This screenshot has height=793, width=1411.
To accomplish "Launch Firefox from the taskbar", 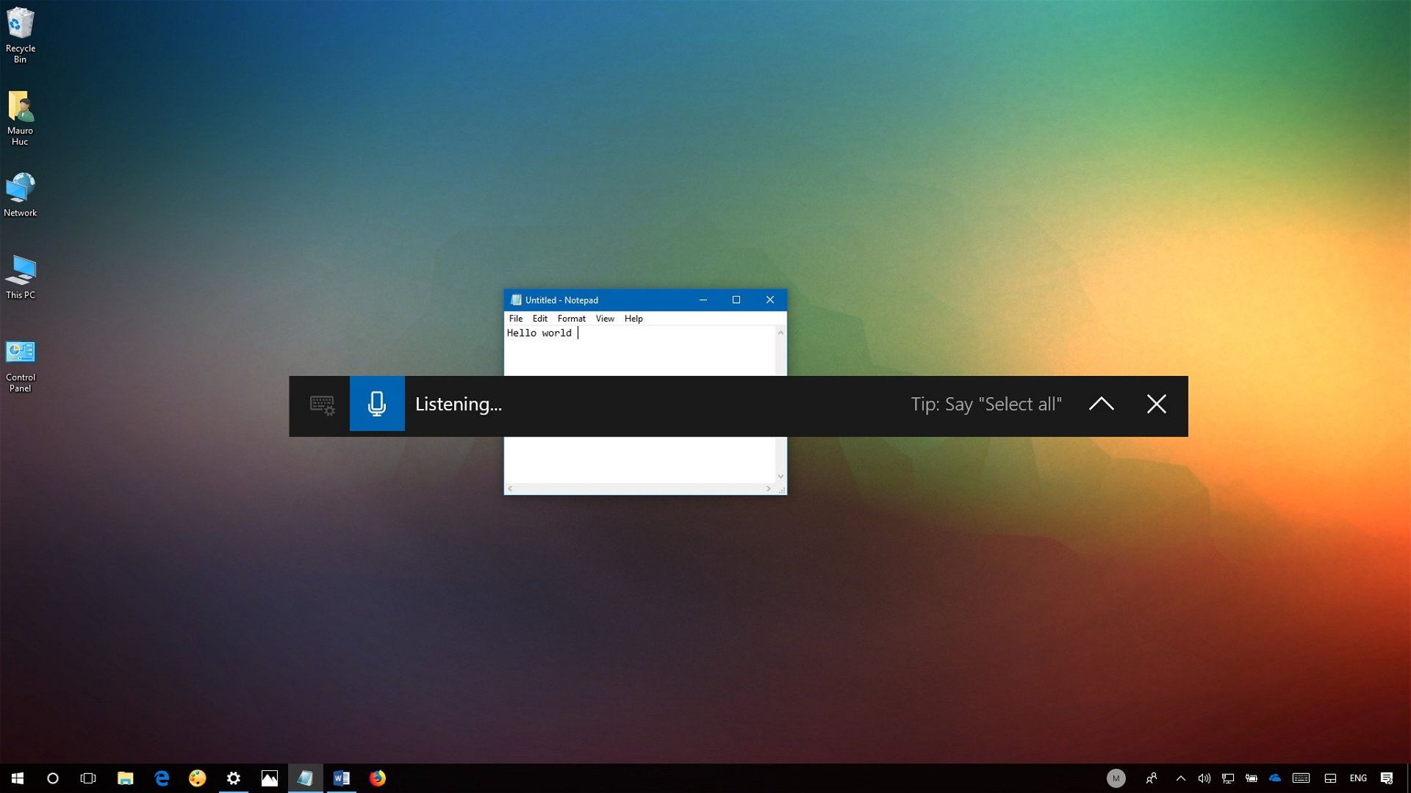I will click(x=377, y=778).
